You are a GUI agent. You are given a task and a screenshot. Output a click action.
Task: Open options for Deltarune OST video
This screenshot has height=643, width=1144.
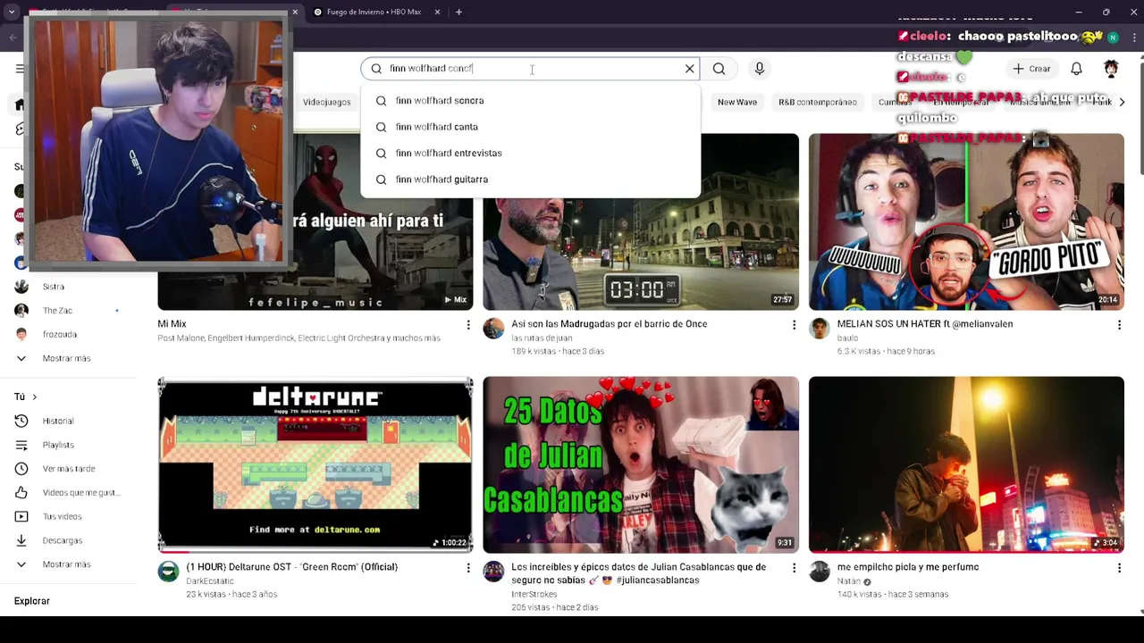pos(467,568)
